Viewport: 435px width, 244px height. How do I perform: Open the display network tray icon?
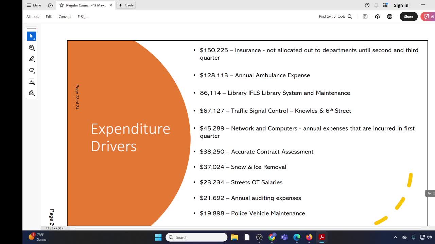pyautogui.click(x=422, y=237)
